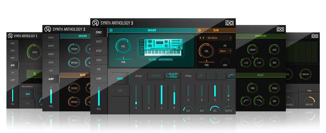
Task: Click the Amp Decay (D) slider
Action: (149, 94)
